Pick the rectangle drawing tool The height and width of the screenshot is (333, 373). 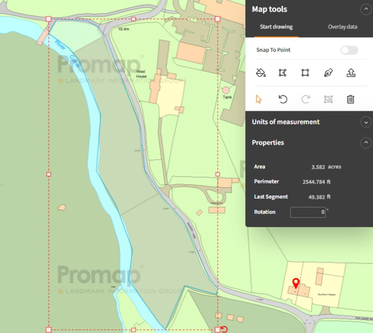tap(305, 73)
